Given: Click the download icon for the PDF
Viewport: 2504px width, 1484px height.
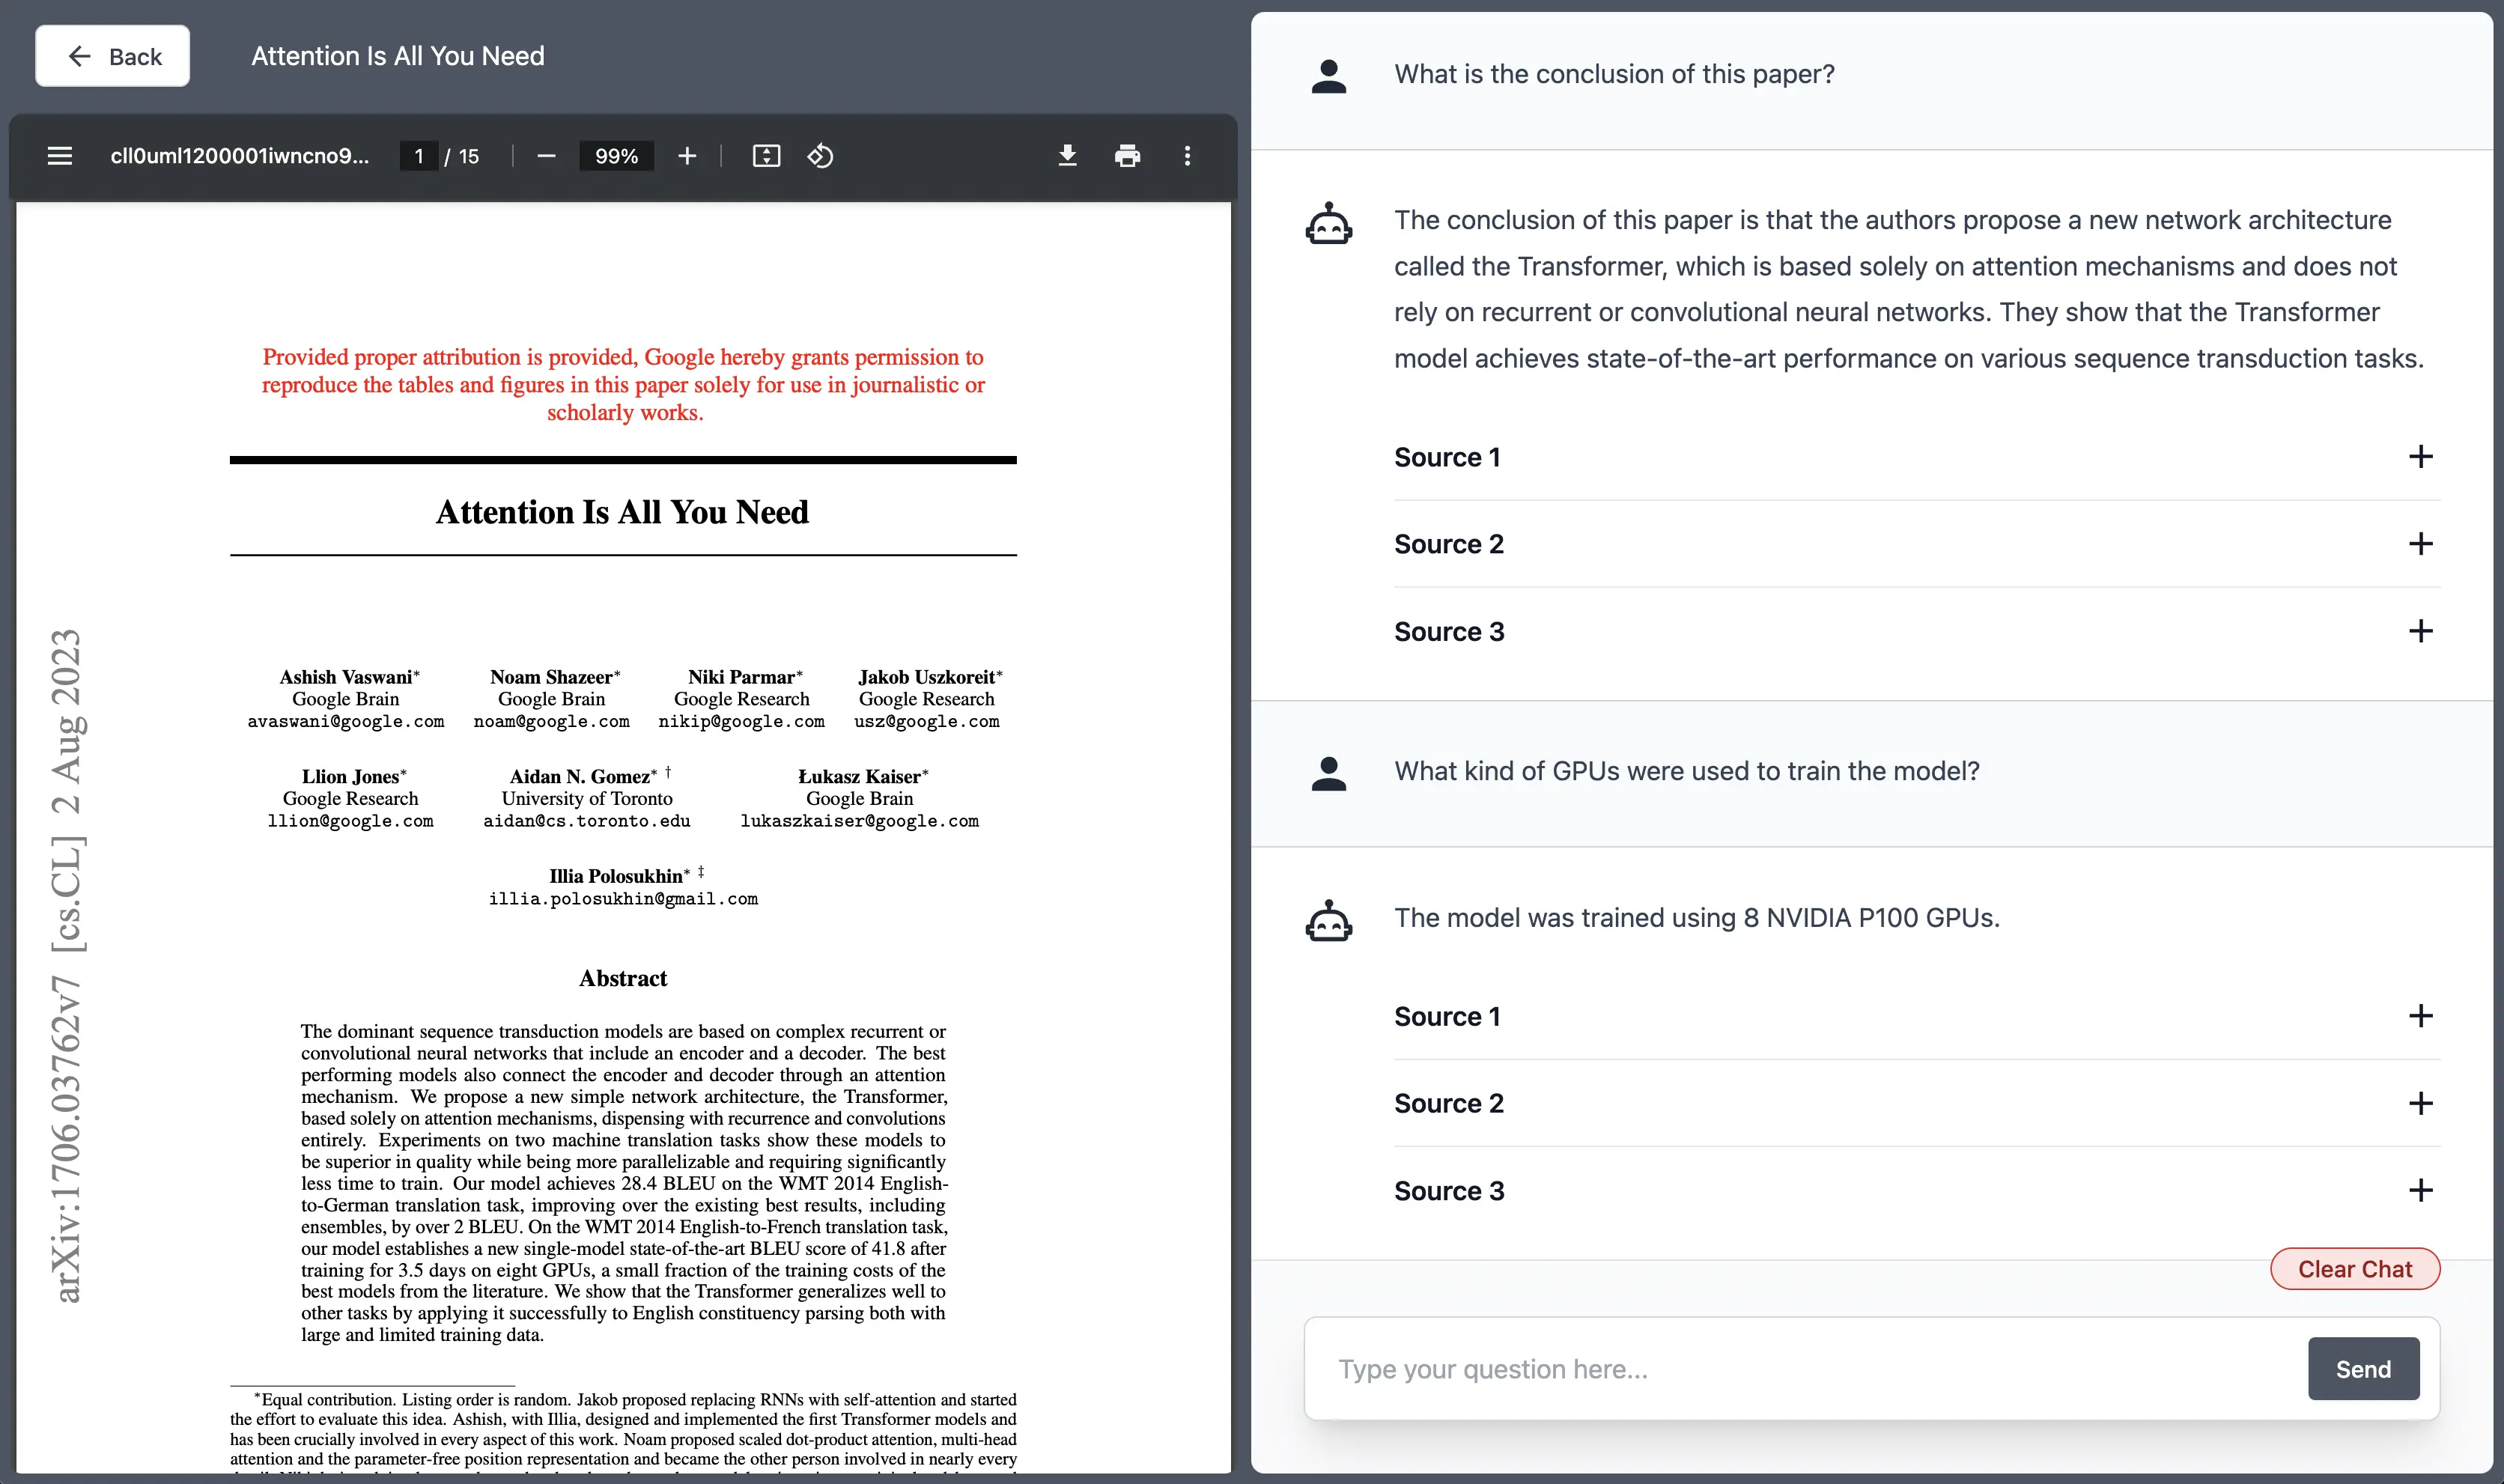Looking at the screenshot, I should pyautogui.click(x=1065, y=156).
